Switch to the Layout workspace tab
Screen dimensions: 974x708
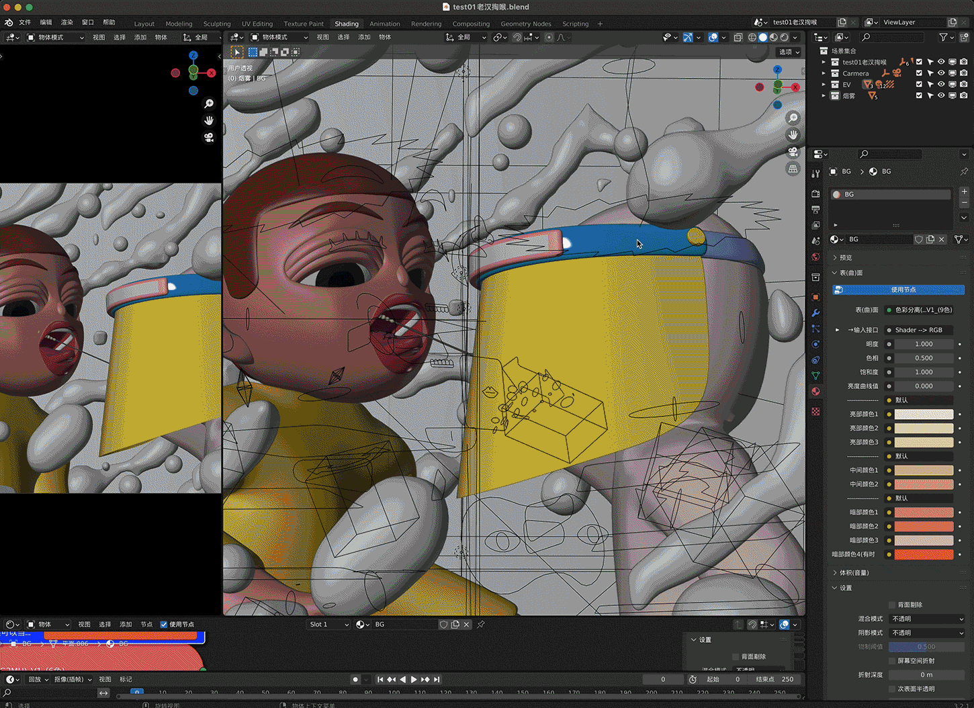(x=144, y=24)
